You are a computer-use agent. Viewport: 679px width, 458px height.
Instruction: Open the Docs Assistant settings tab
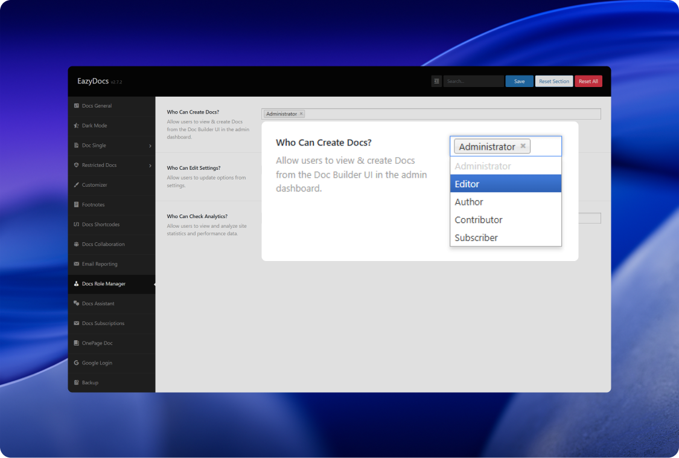click(98, 304)
